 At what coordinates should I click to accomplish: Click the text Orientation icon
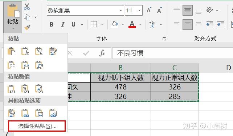[x=209, y=10]
